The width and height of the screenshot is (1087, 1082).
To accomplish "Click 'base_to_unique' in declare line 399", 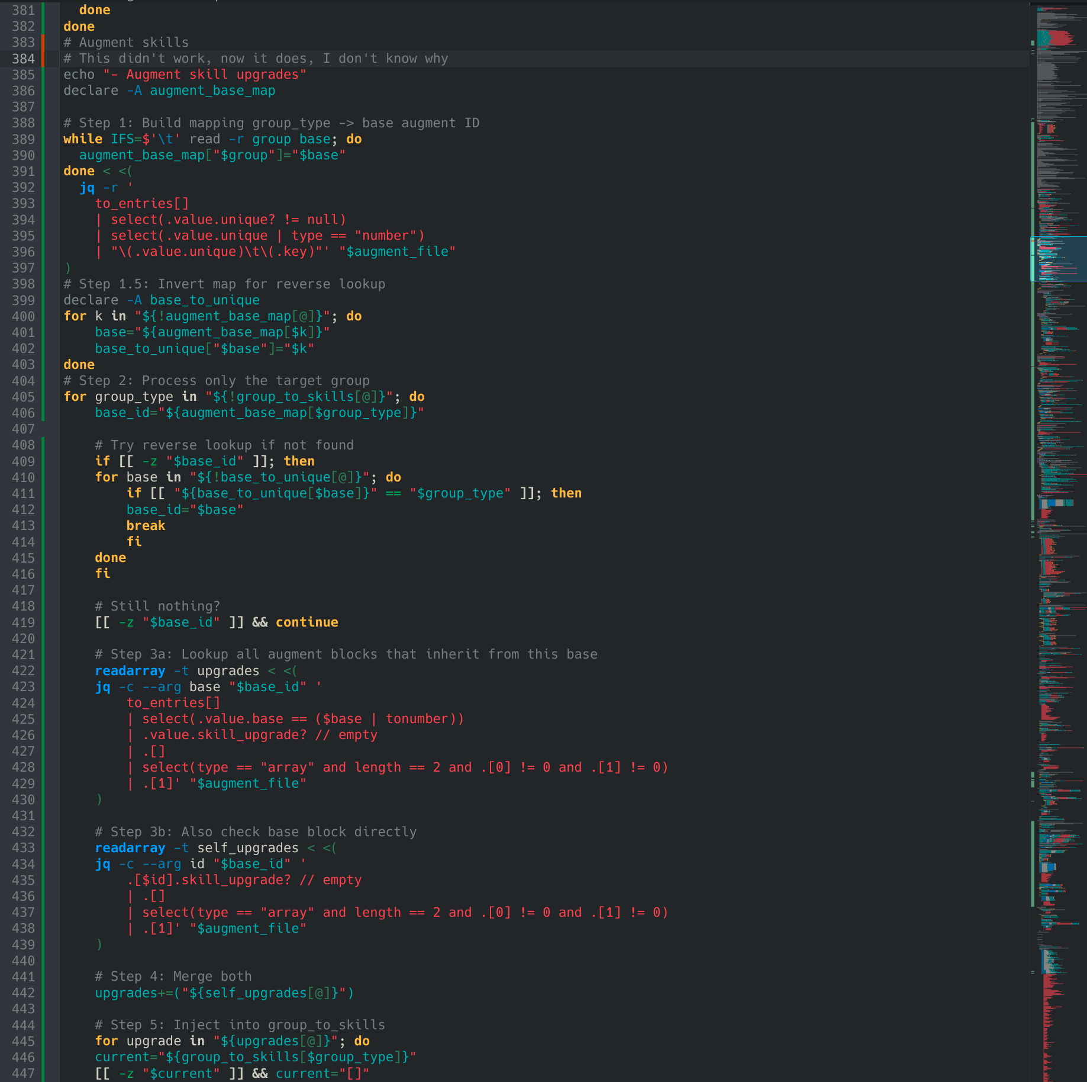I will [x=205, y=300].
